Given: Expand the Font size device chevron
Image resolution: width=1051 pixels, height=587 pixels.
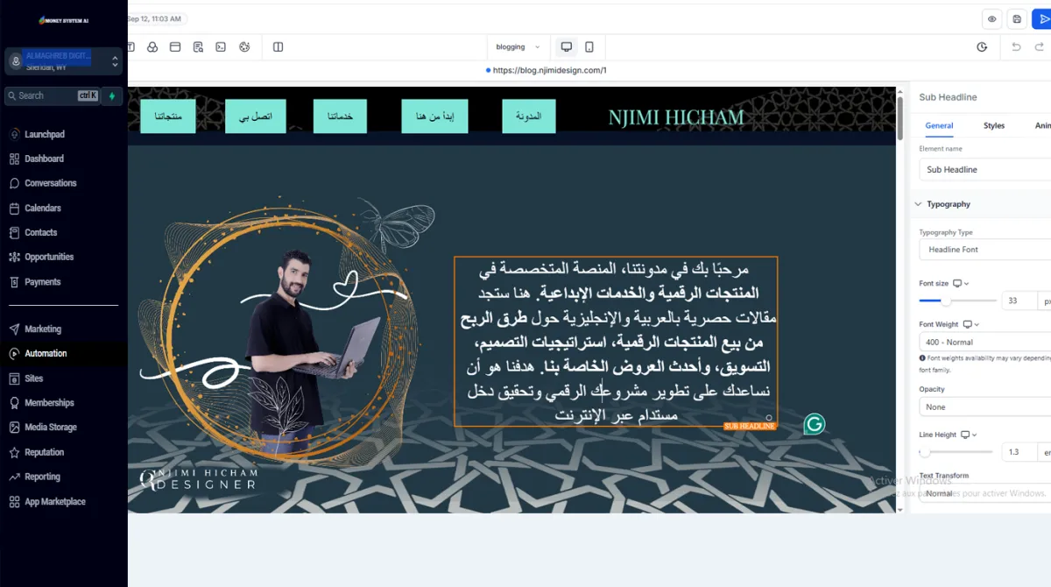Looking at the screenshot, I should 967,284.
